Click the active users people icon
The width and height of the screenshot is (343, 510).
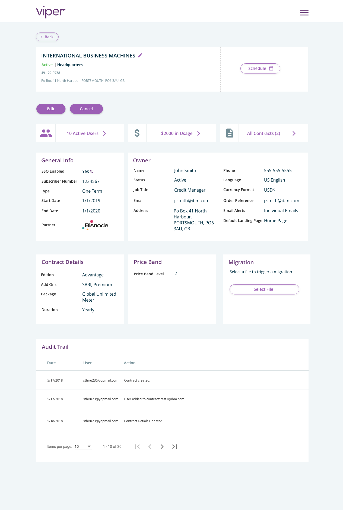point(46,133)
